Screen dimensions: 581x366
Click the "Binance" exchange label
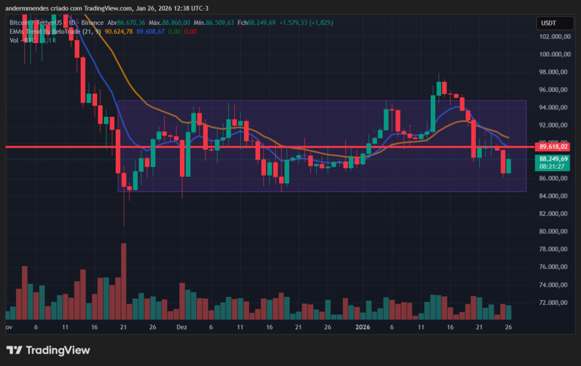pos(93,23)
